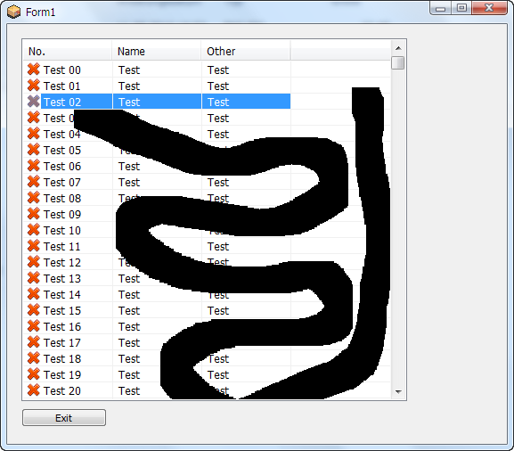Click the red X icon beside Test 18
Image resolution: width=514 pixels, height=451 pixels.
click(34, 358)
